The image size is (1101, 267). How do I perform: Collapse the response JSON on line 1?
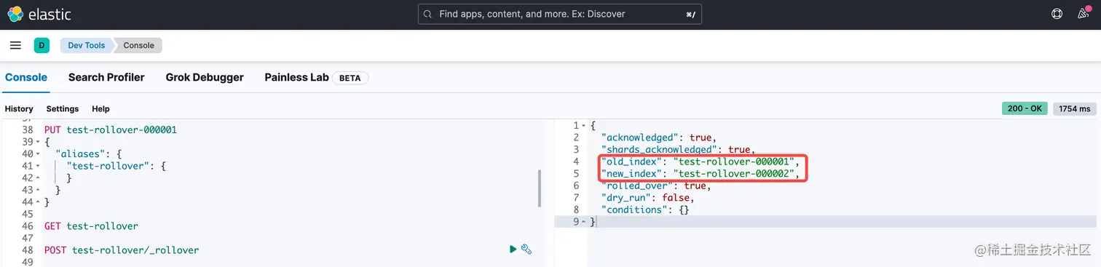[x=583, y=126]
